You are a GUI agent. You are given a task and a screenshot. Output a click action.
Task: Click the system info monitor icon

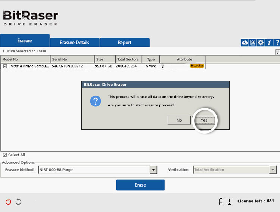230,202
